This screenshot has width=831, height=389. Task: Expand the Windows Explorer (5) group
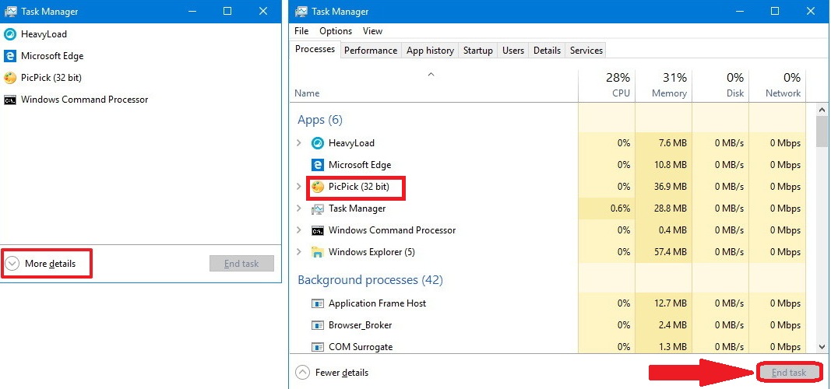click(299, 252)
